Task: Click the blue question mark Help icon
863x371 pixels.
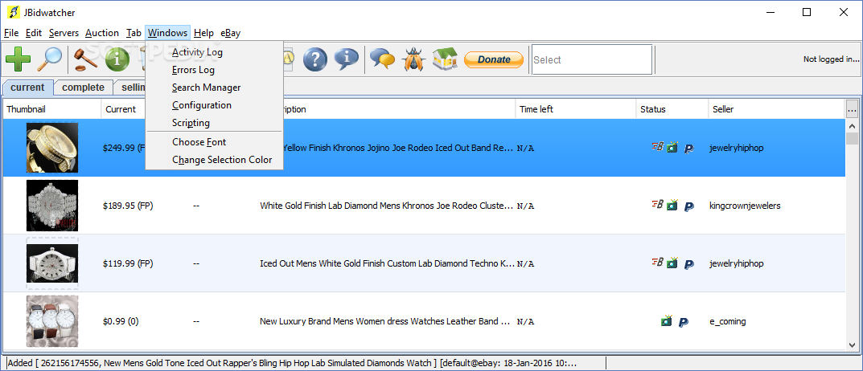Action: tap(315, 59)
